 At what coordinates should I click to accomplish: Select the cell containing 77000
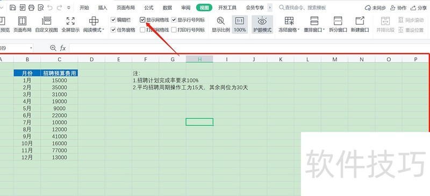59,150
